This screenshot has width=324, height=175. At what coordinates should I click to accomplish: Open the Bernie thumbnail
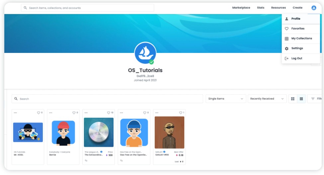(63, 133)
